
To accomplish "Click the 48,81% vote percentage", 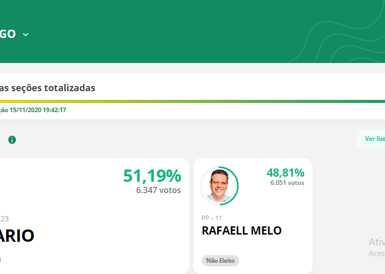I will coord(285,173).
